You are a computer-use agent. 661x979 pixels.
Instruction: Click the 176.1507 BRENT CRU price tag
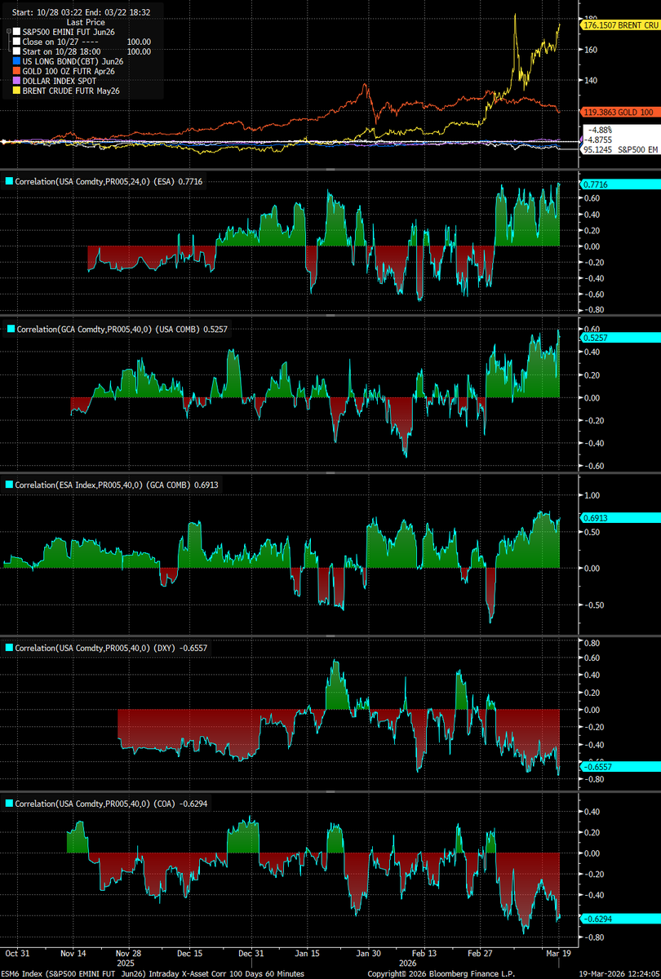click(619, 26)
